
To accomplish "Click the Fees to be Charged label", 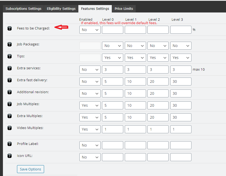I will pyautogui.click(x=33, y=28).
